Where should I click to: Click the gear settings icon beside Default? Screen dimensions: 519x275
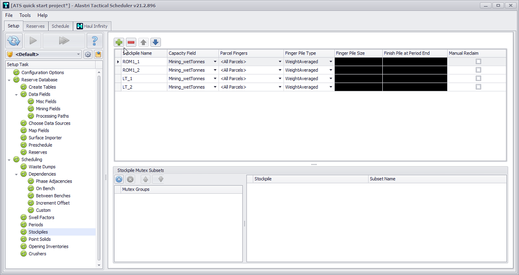88,54
